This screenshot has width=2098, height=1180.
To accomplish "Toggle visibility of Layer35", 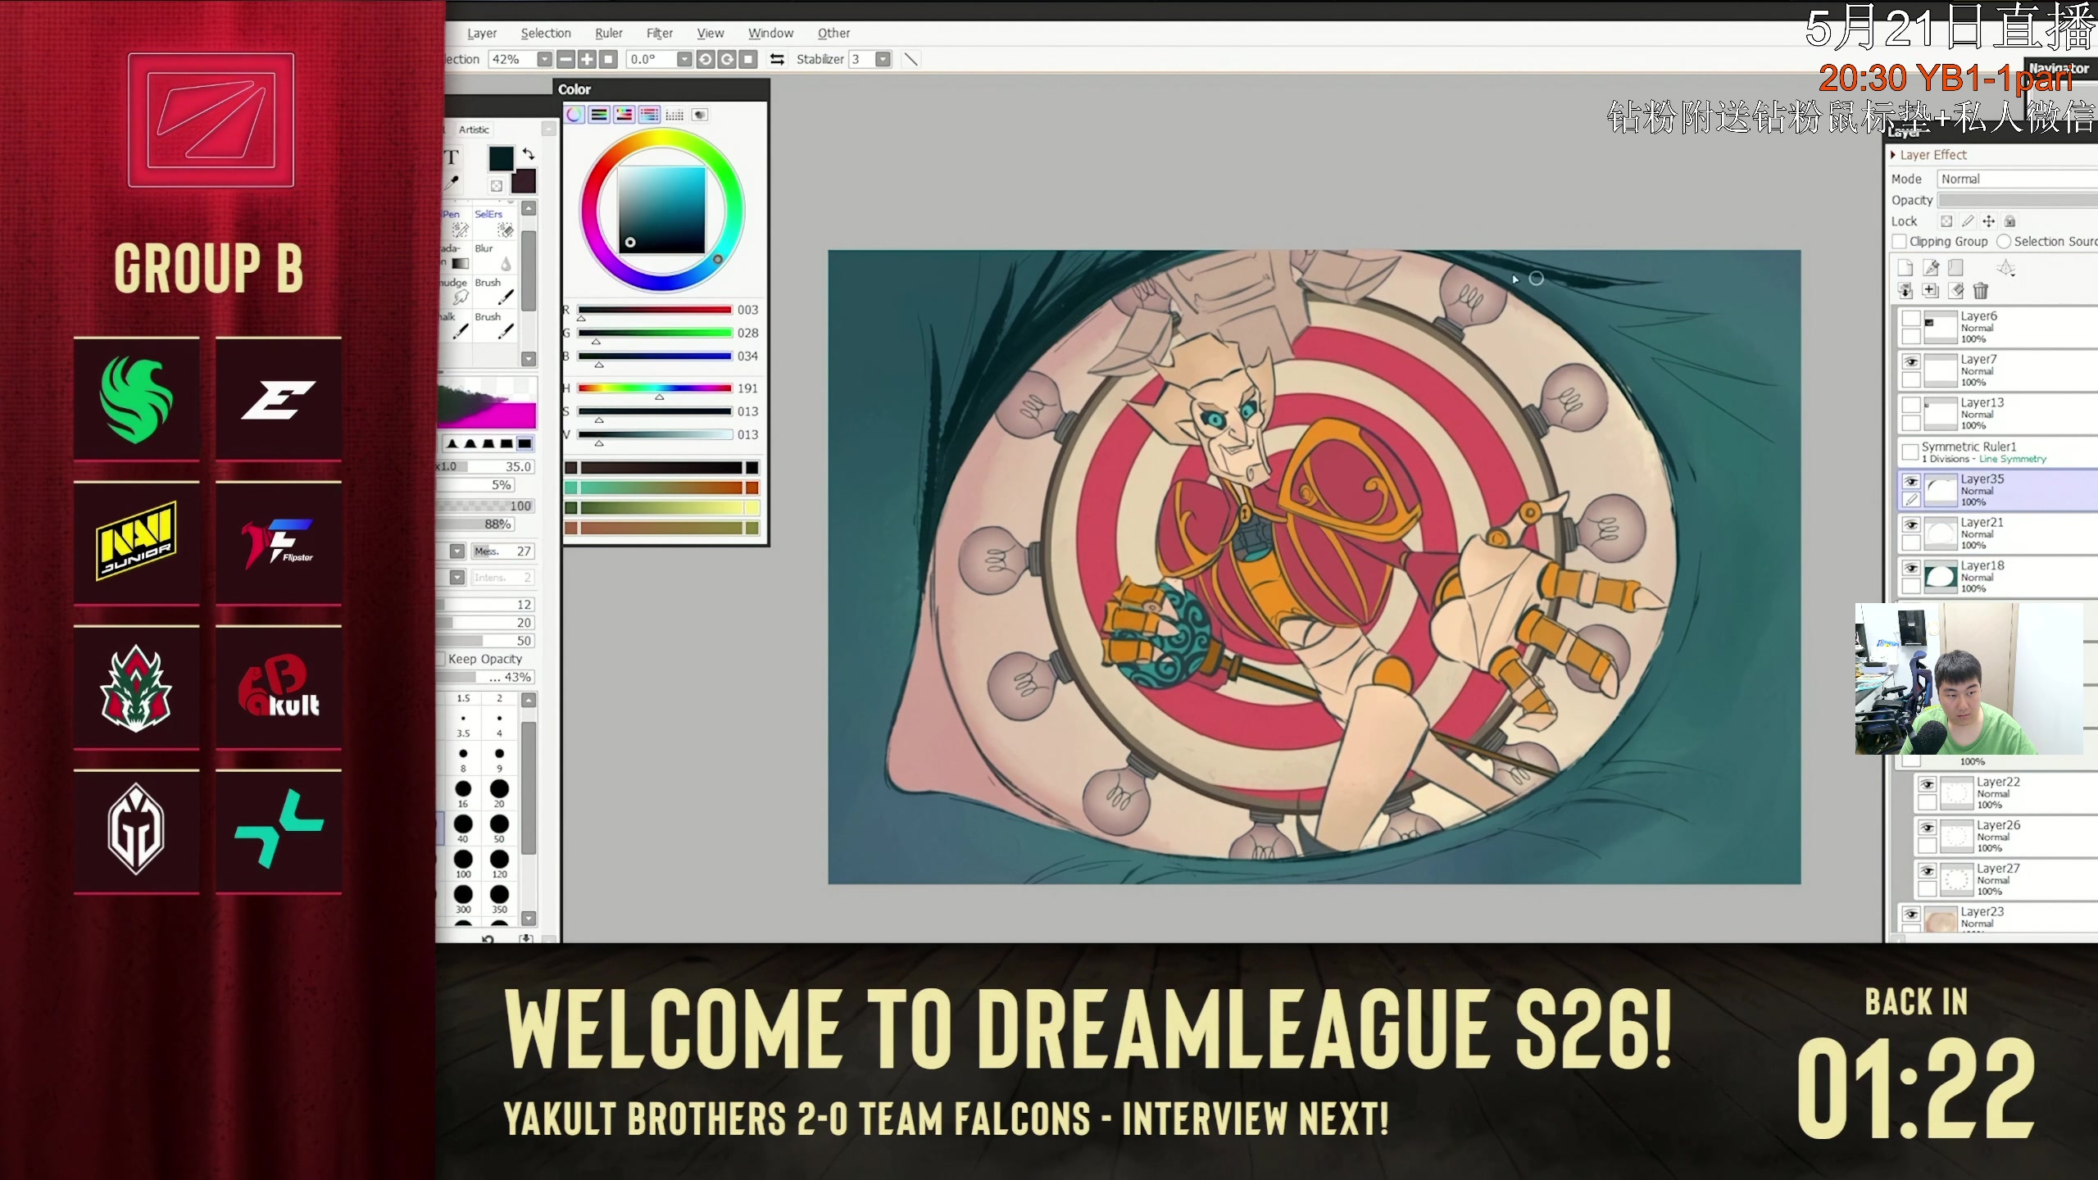I will pyautogui.click(x=1911, y=481).
